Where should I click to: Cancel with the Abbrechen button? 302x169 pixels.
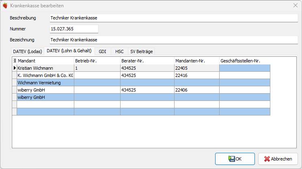coord(278,159)
